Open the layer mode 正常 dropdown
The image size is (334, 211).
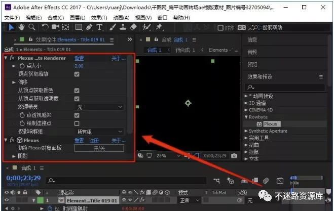click(x=189, y=200)
